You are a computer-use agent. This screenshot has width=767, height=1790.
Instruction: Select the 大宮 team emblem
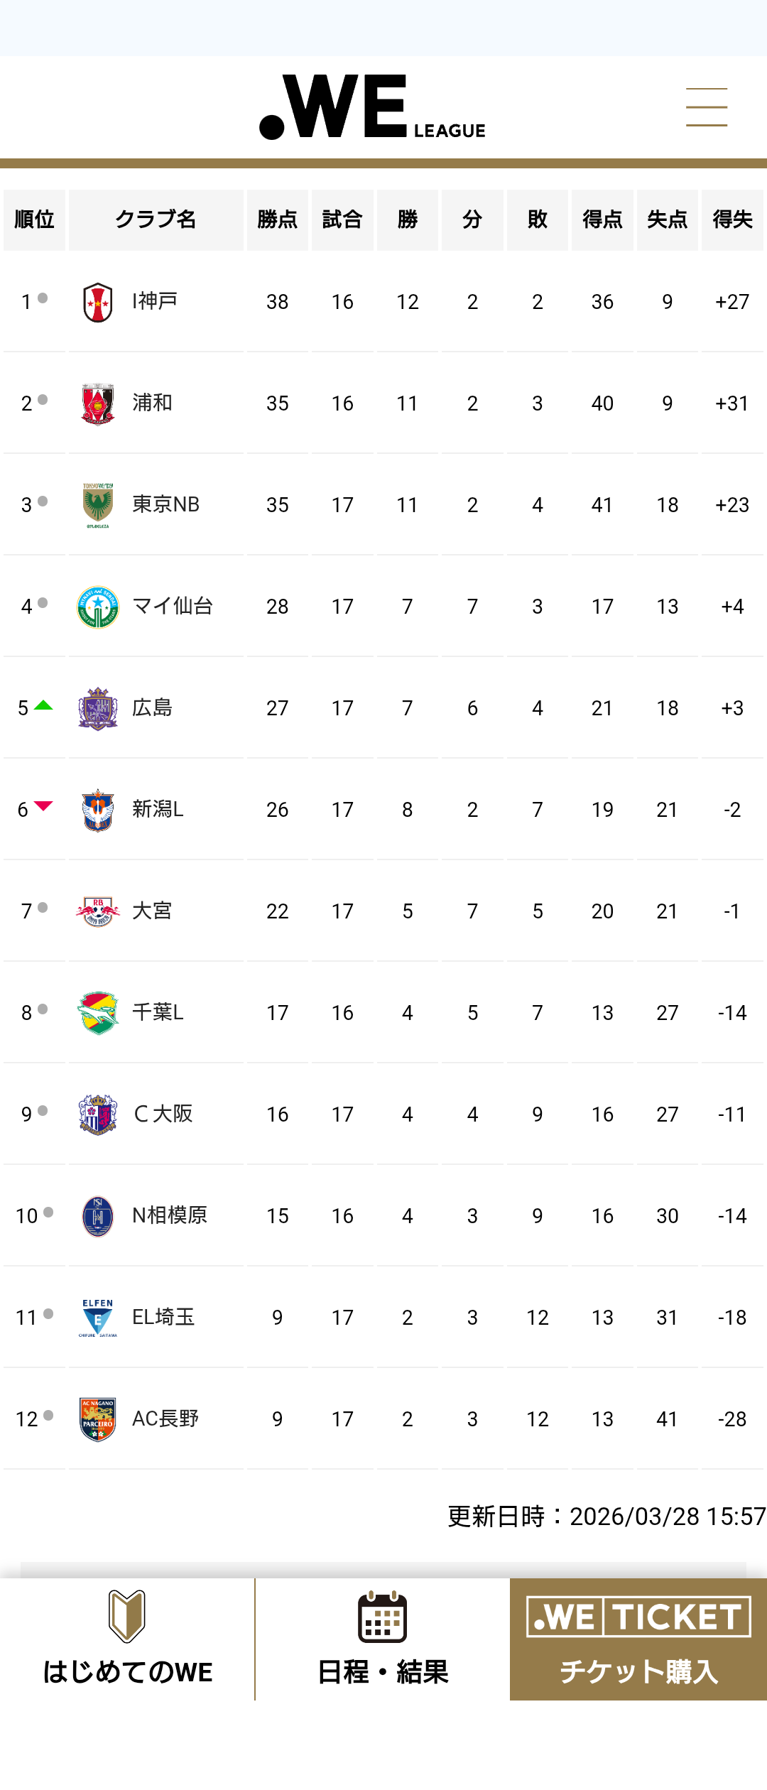tap(98, 911)
